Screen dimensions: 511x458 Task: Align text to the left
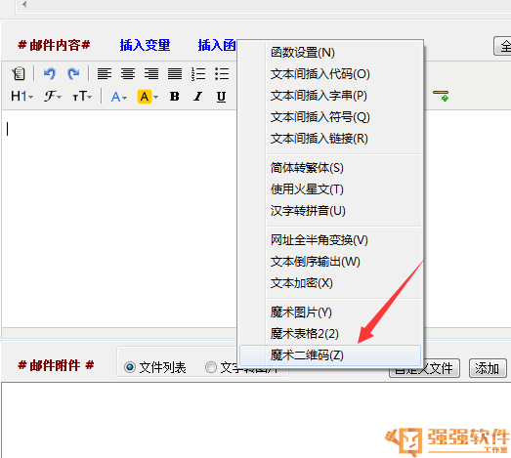(105, 73)
